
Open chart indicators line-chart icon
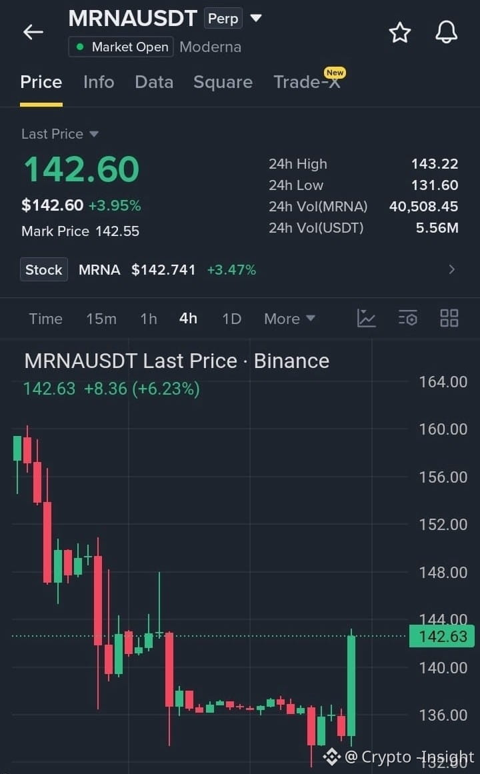(367, 319)
